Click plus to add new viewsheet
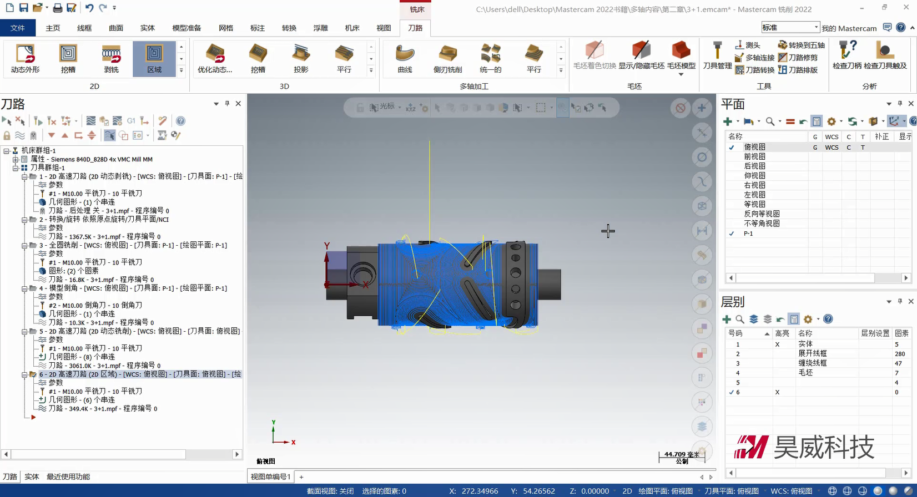This screenshot has height=497, width=917. pyautogui.click(x=301, y=476)
